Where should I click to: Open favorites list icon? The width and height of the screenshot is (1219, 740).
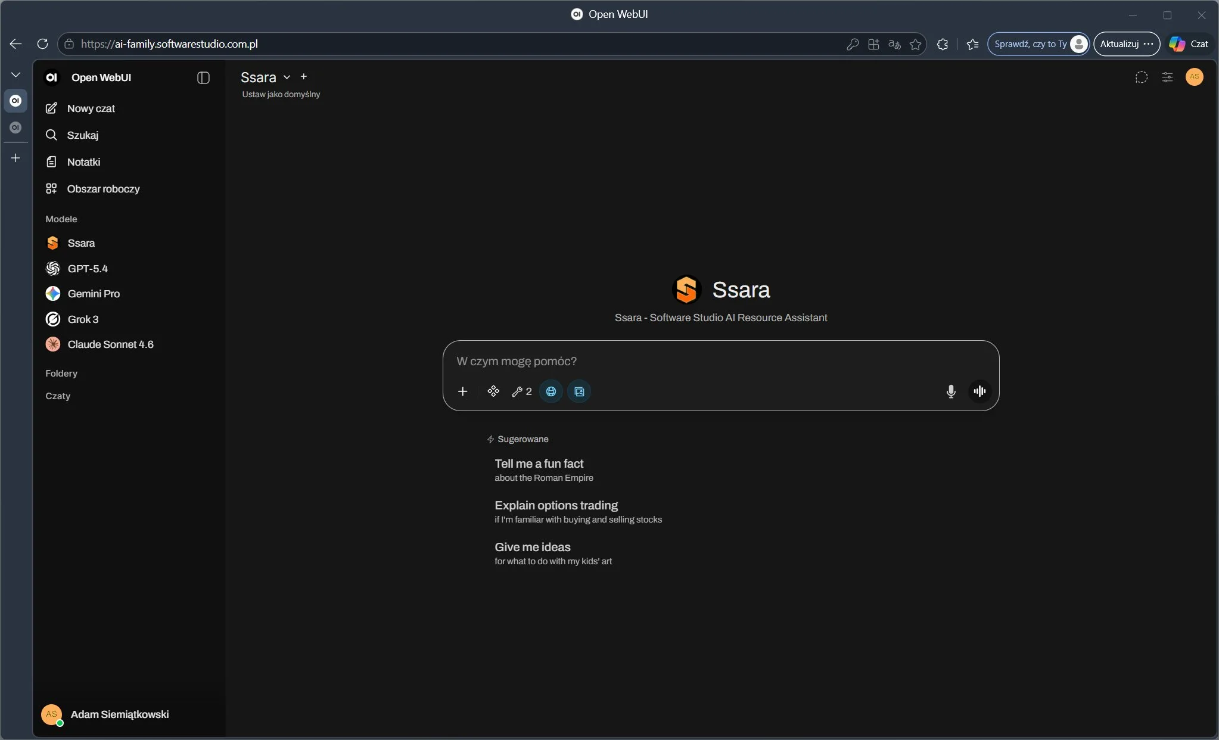(972, 44)
